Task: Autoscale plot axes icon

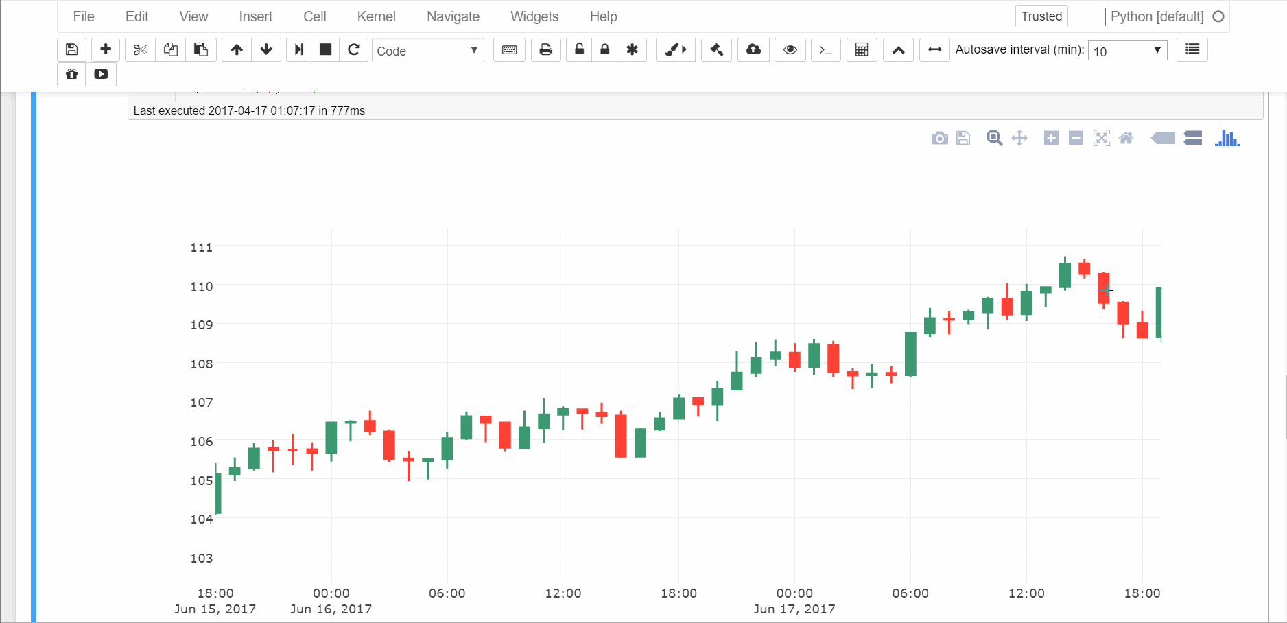Action: point(1101,139)
